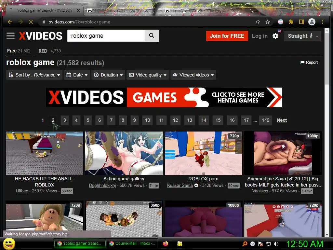Click the 'roblox game' Search taskbar button
Viewport: 333px width, 250px height.
pos(80,243)
